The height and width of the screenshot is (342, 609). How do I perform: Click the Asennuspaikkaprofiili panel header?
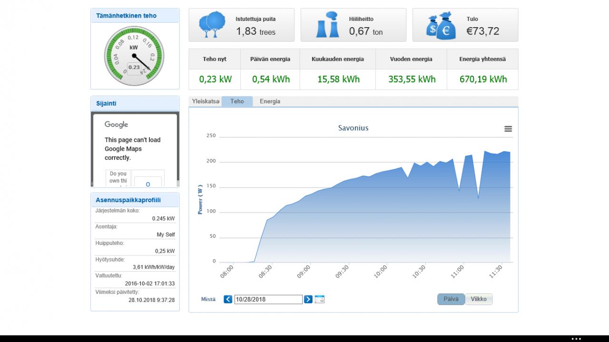pyautogui.click(x=135, y=200)
